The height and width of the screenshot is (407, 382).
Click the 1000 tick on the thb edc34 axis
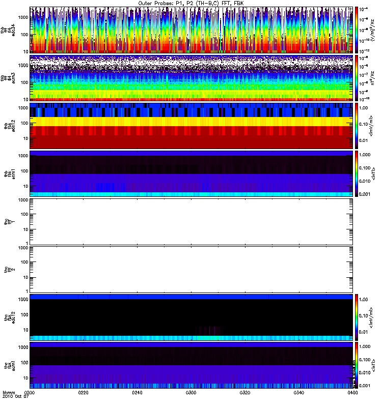click(23, 17)
